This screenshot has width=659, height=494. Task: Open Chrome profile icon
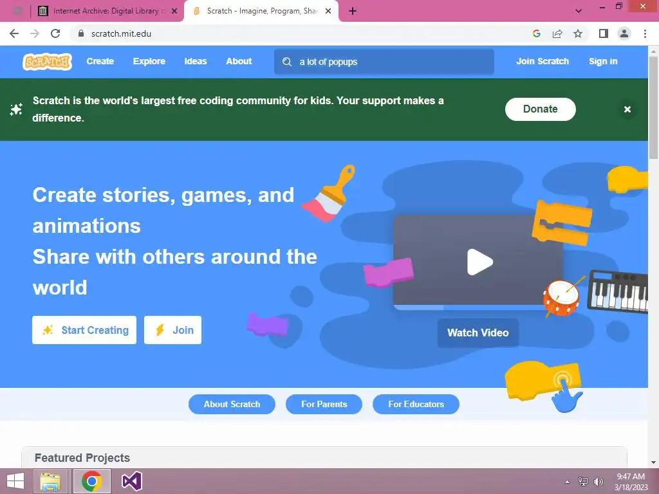coord(624,33)
